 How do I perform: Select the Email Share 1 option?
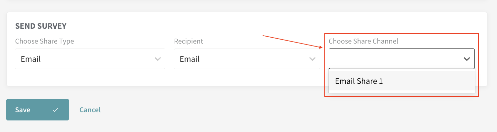pyautogui.click(x=402, y=81)
